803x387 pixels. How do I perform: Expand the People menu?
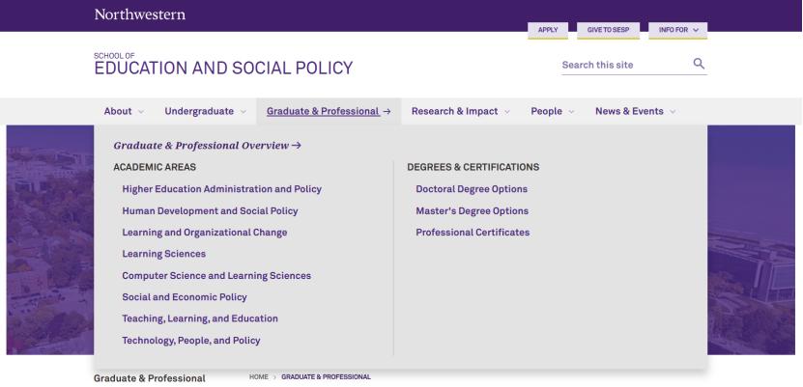[552, 111]
